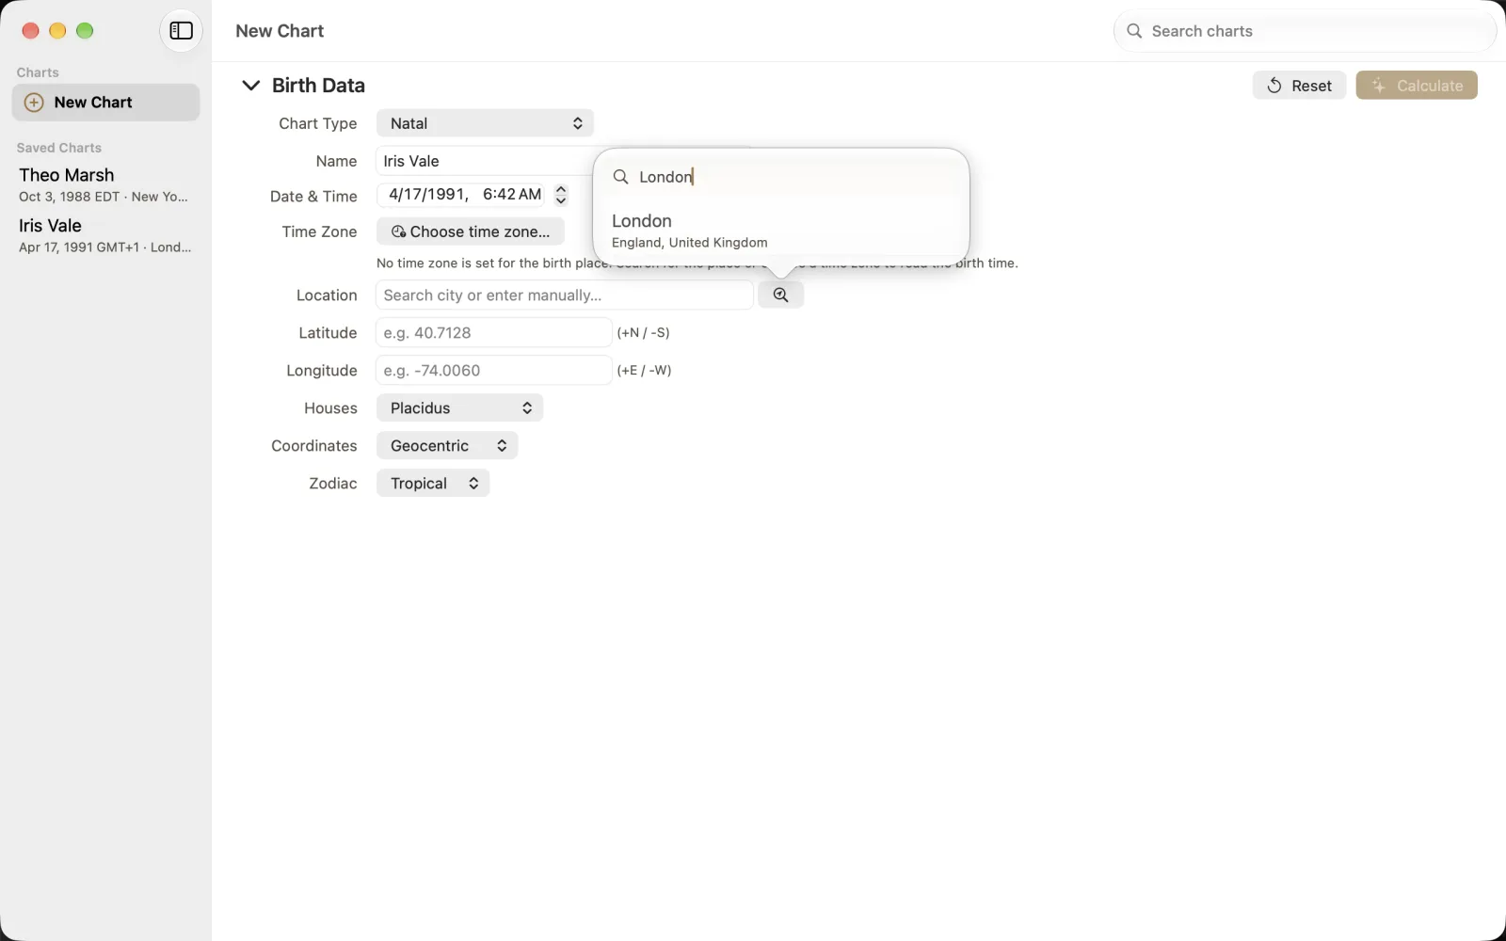Image resolution: width=1506 pixels, height=941 pixels.
Task: Click the Saved Charts heading
Action: click(59, 148)
